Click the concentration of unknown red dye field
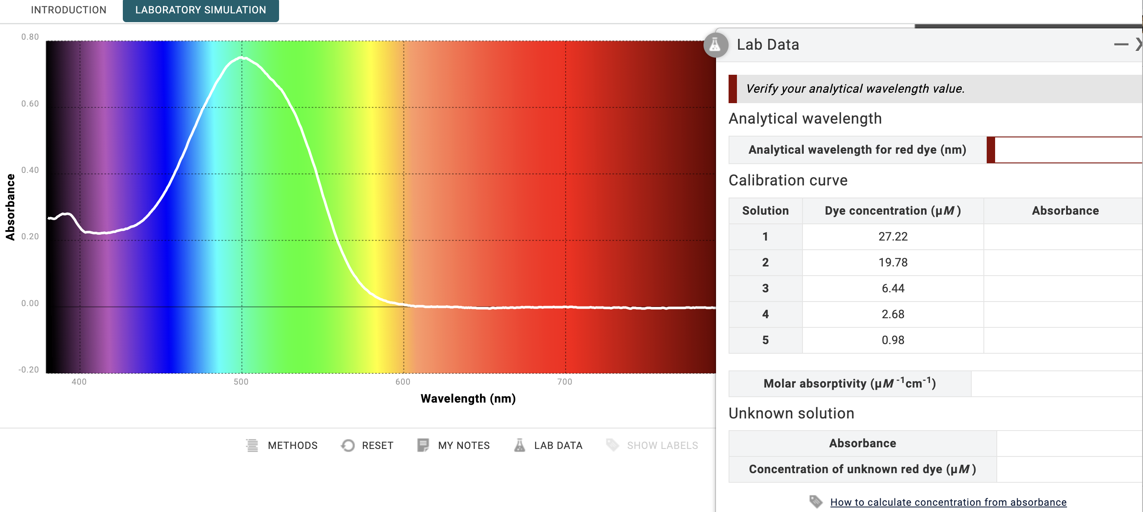Screen dimensions: 1143x512 (1065, 469)
